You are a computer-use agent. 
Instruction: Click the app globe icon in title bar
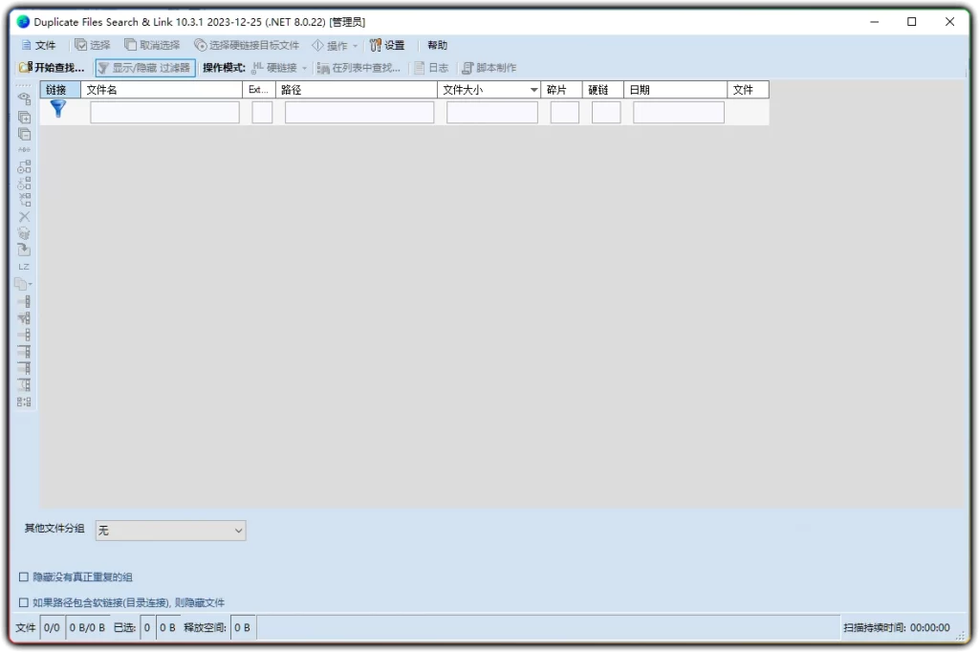23,22
